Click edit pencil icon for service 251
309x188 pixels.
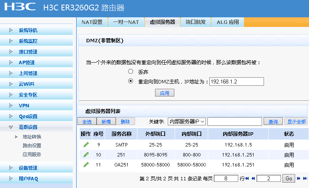coord(86,155)
